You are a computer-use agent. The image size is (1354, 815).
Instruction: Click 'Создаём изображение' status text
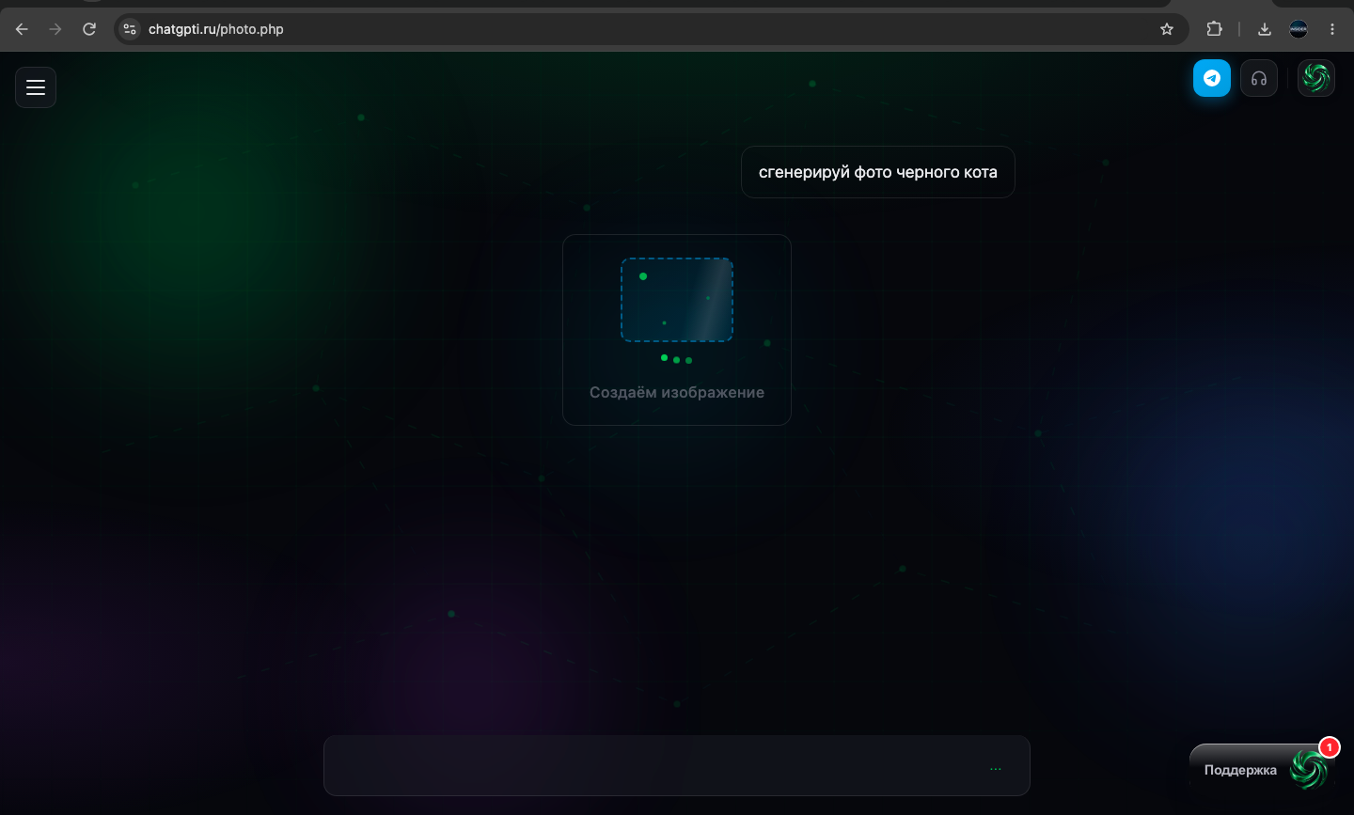677,392
